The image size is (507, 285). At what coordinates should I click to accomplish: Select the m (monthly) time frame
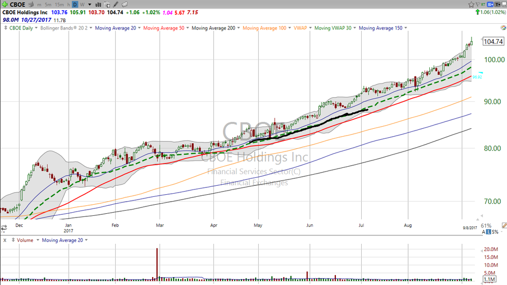(39, 5)
